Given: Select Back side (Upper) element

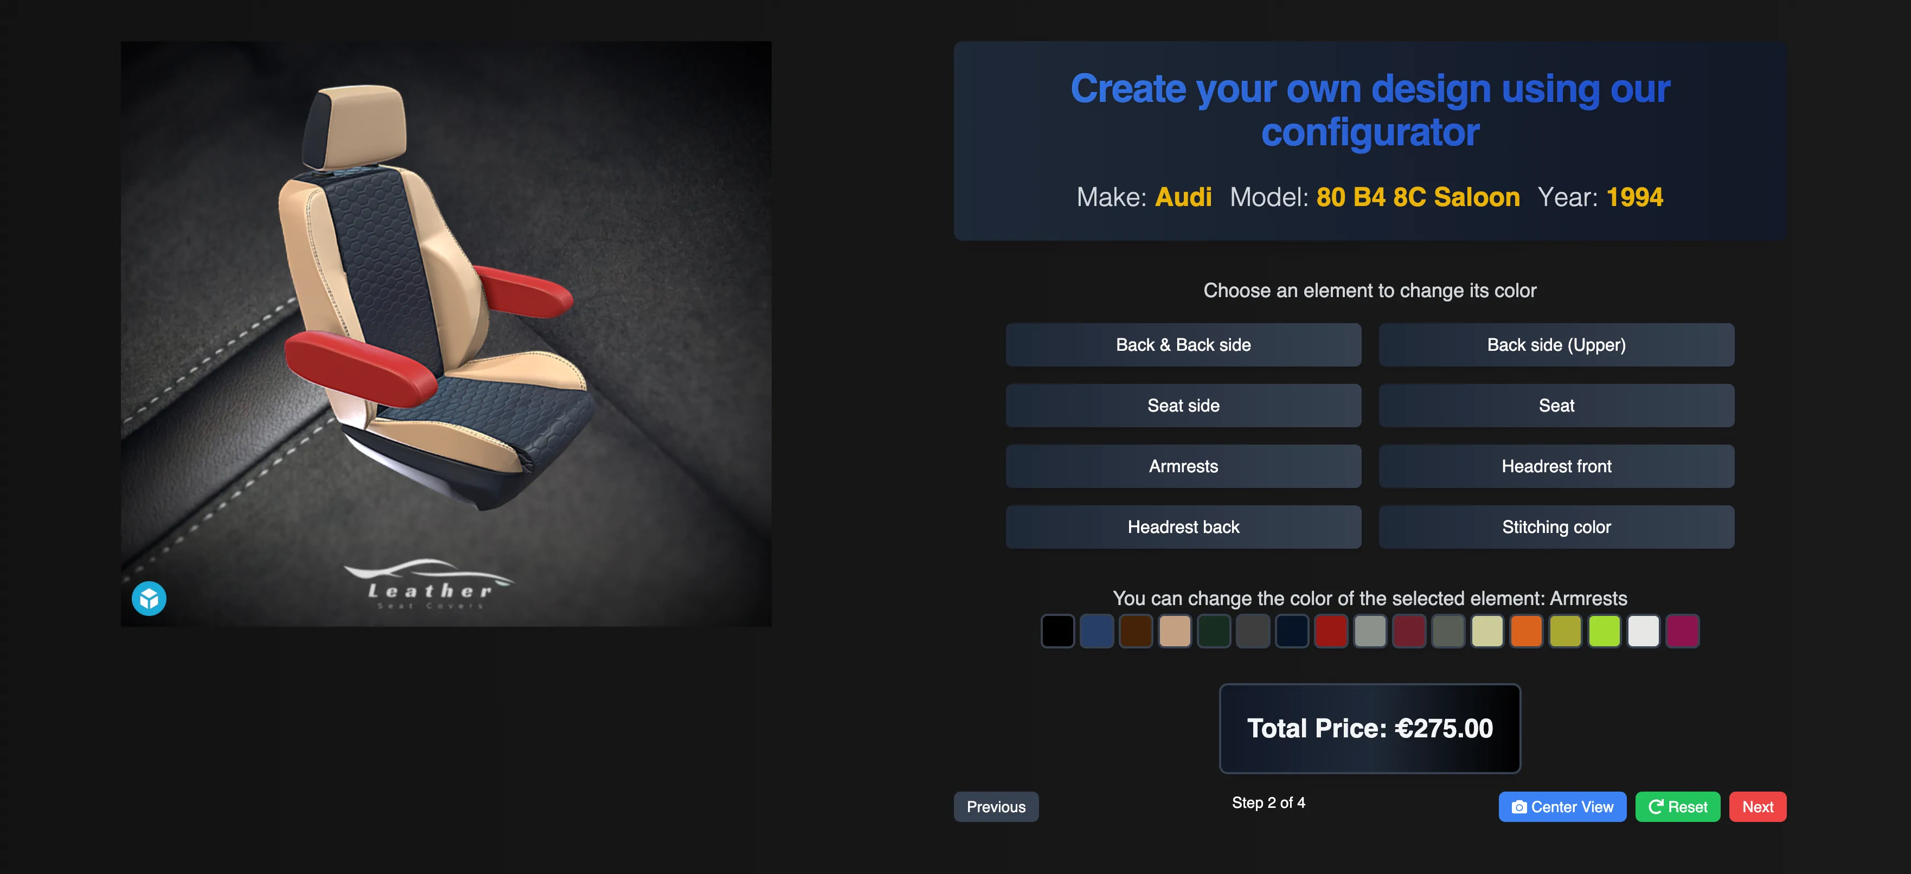Looking at the screenshot, I should pyautogui.click(x=1556, y=344).
